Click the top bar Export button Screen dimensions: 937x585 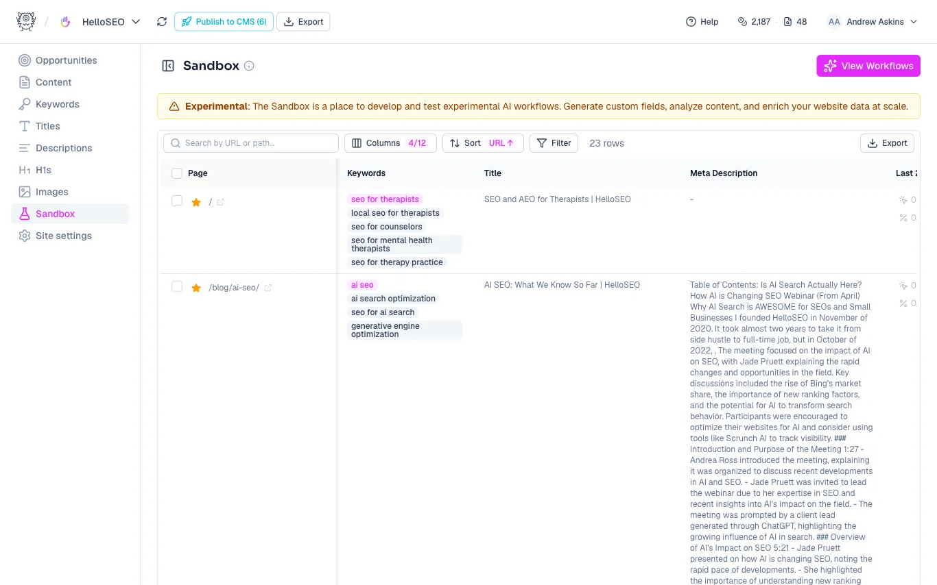(303, 22)
